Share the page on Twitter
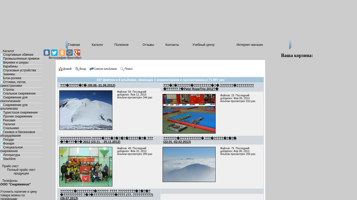The height and width of the screenshot is (200, 357). click(54, 53)
